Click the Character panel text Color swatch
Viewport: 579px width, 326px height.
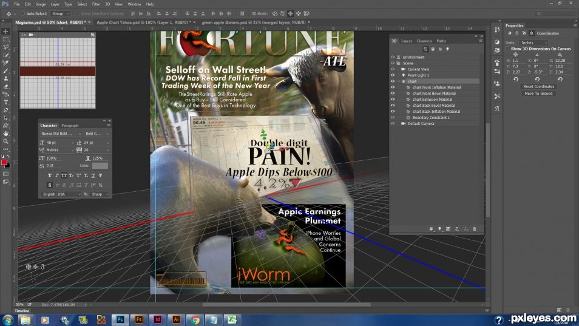(x=100, y=165)
